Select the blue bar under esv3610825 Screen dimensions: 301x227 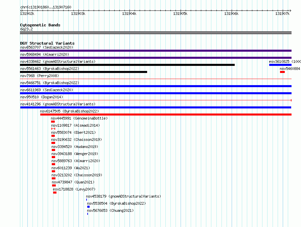[x=280, y=65]
